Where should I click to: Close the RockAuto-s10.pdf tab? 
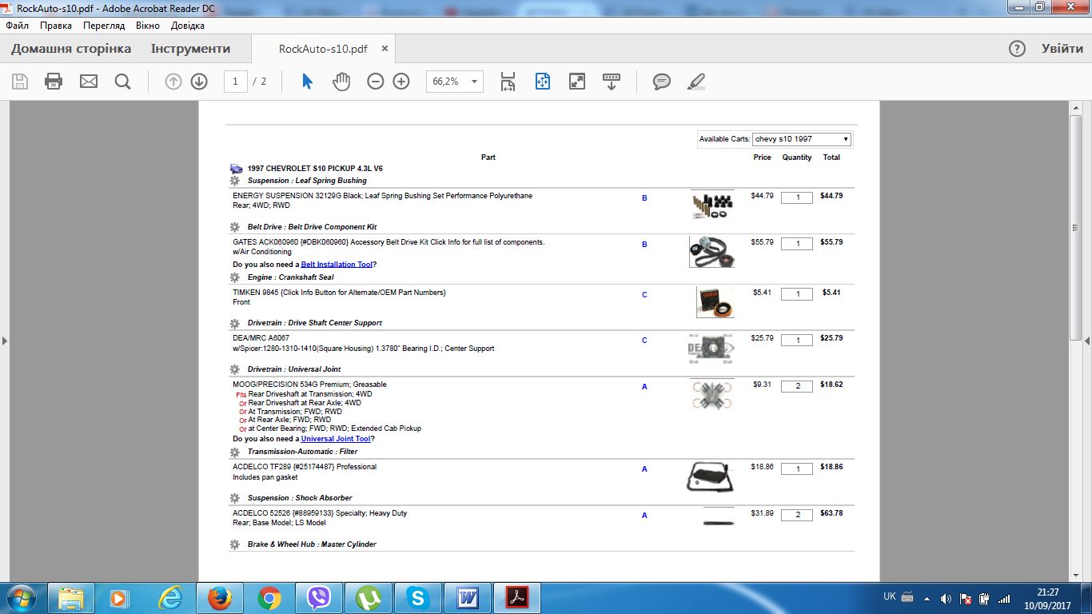tap(385, 49)
